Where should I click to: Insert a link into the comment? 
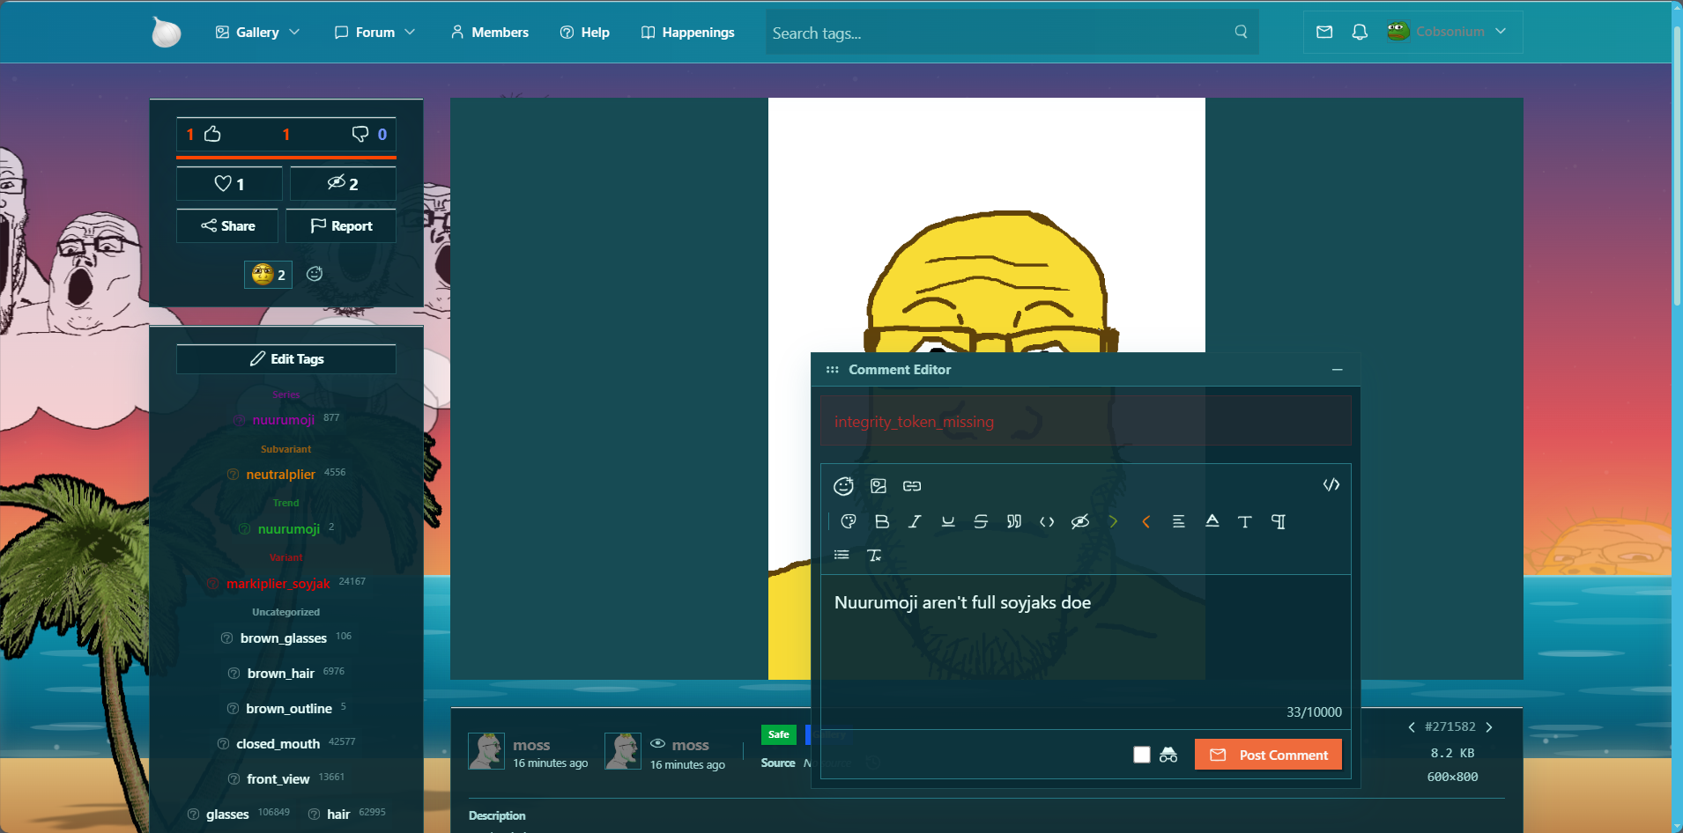tap(912, 486)
